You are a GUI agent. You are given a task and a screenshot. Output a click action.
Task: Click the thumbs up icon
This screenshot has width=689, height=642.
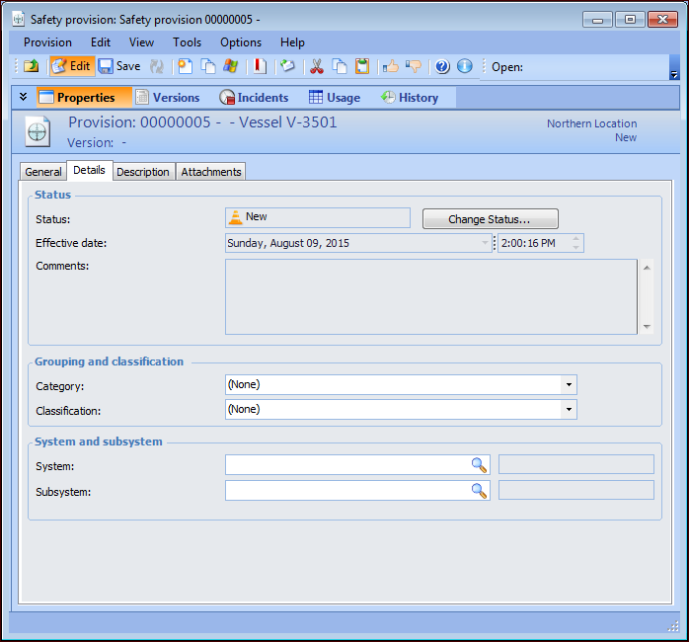tap(391, 66)
